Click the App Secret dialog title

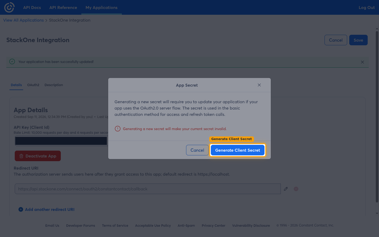coord(187,85)
